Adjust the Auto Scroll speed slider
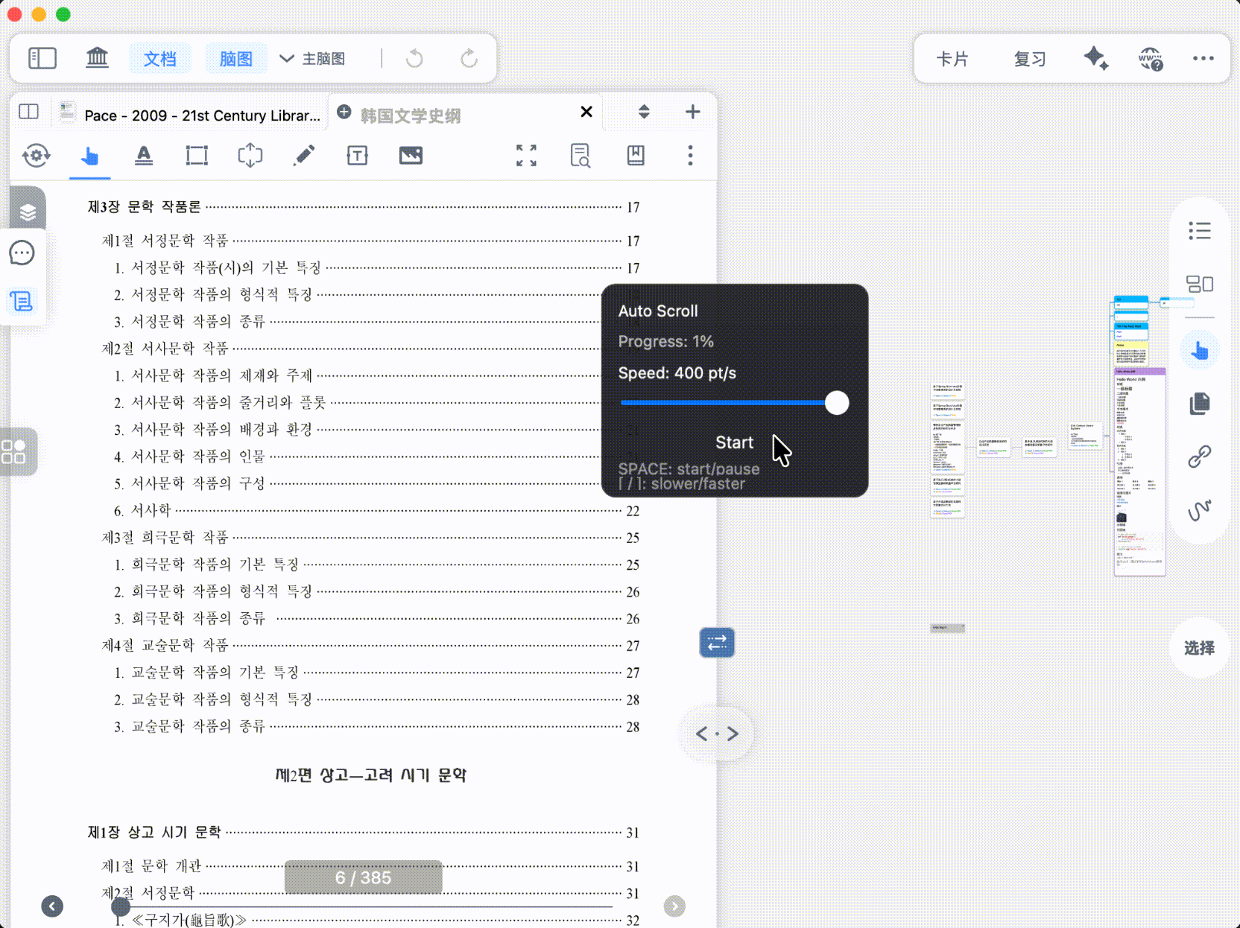Image resolution: width=1240 pixels, height=928 pixels. (x=837, y=403)
